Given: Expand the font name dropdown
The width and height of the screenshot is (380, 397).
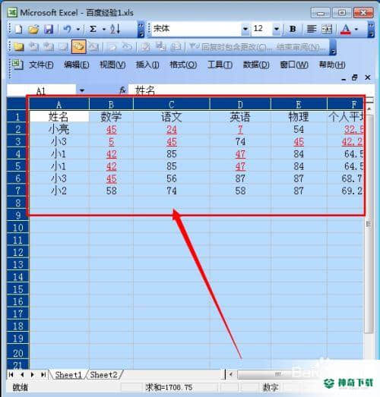Looking at the screenshot, I should [x=245, y=29].
